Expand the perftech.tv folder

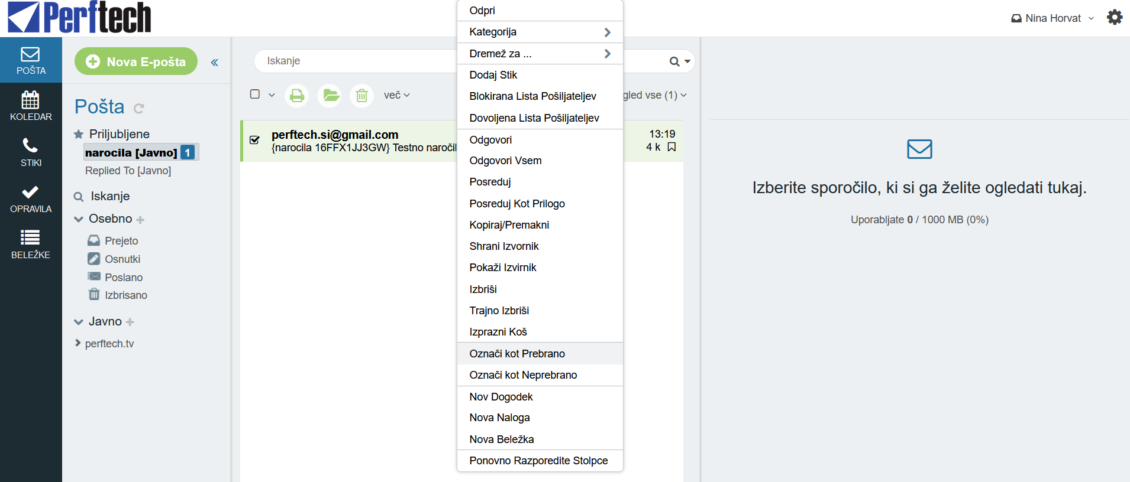coord(78,343)
